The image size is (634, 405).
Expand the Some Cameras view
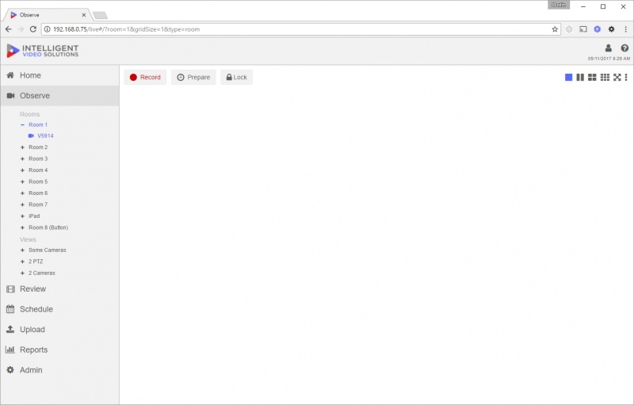click(23, 250)
